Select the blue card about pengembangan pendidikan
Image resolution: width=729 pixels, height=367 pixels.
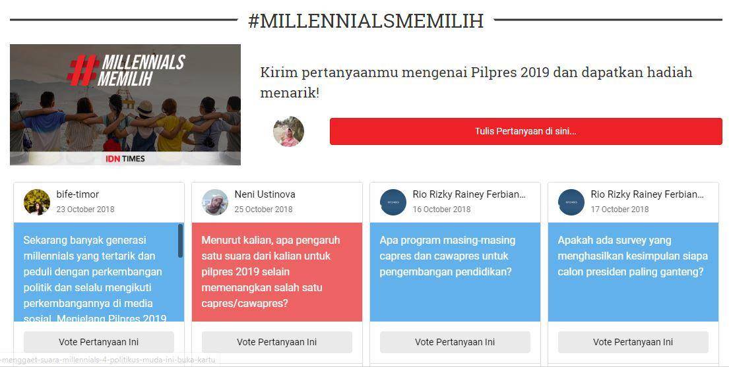point(455,271)
